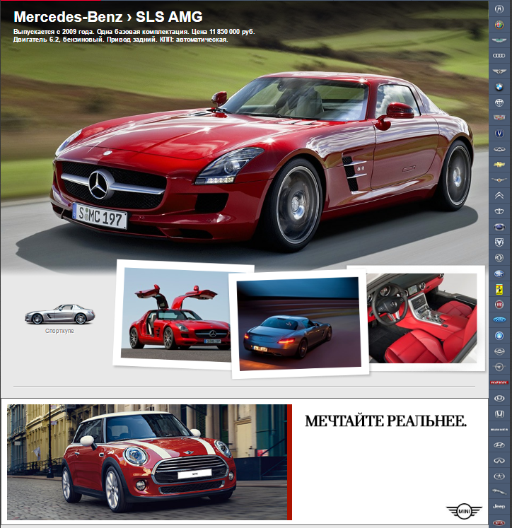Image resolution: width=512 pixels, height=528 pixels.
Task: Select the Kia red oval logo
Action: (499, 523)
